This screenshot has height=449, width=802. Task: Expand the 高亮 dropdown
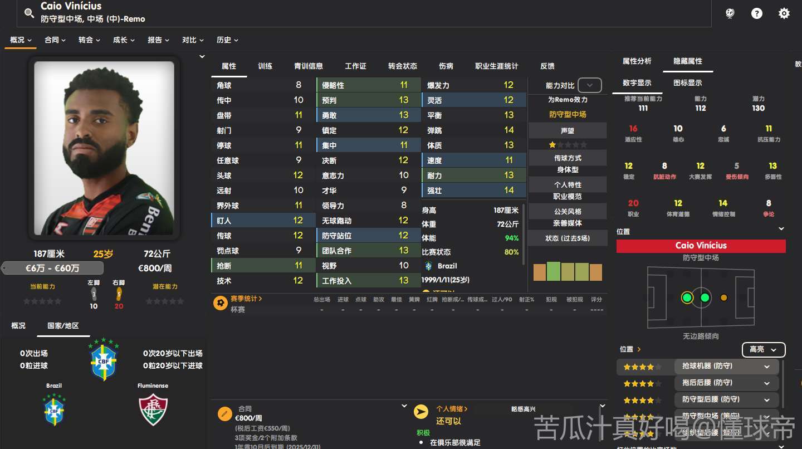coord(763,349)
